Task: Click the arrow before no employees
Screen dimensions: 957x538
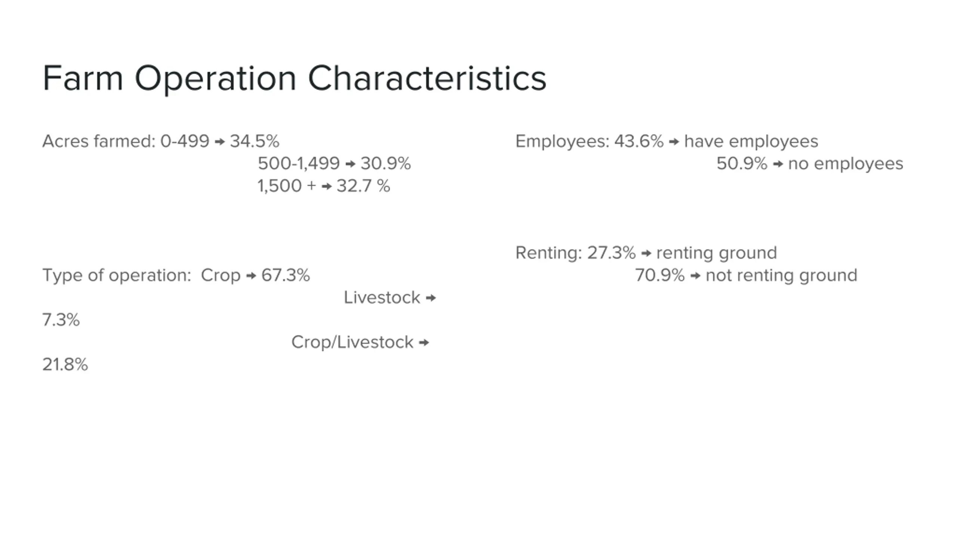Action: tap(778, 164)
